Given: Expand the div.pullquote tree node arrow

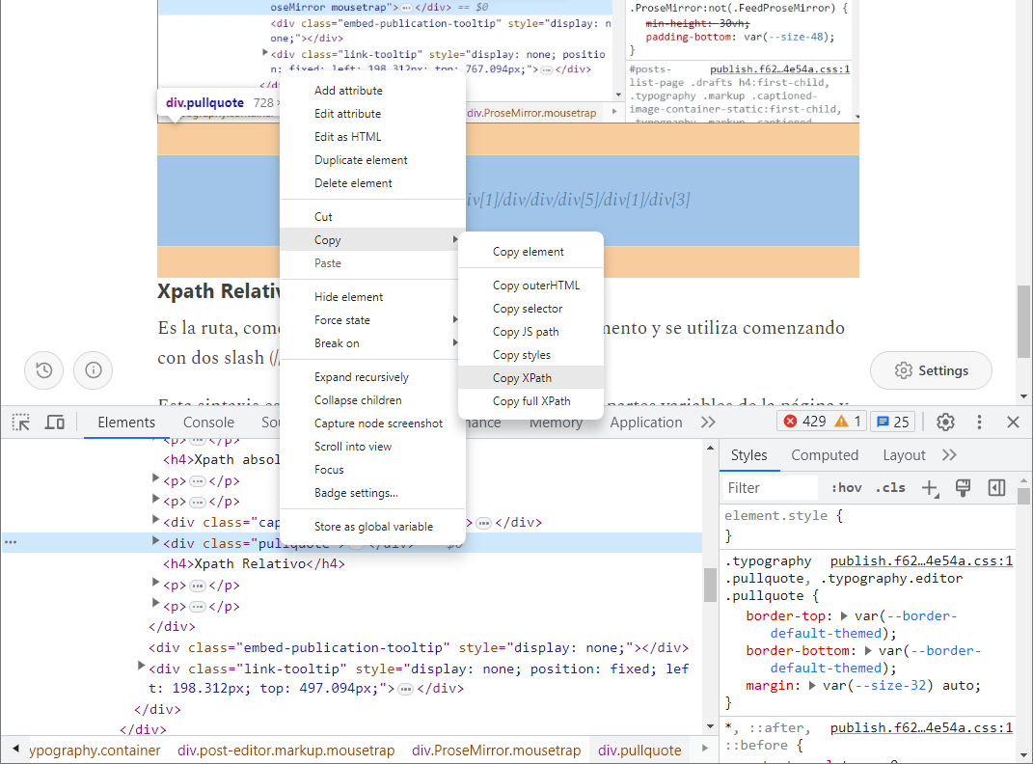Looking at the screenshot, I should 155,542.
